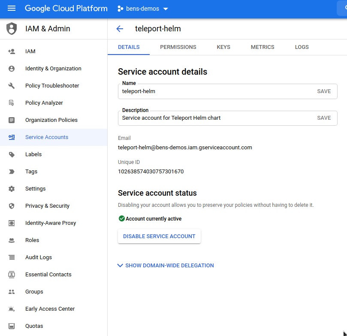Viewport: 347px width, 336px height.
Task: Save the service account name
Action: pos(324,91)
